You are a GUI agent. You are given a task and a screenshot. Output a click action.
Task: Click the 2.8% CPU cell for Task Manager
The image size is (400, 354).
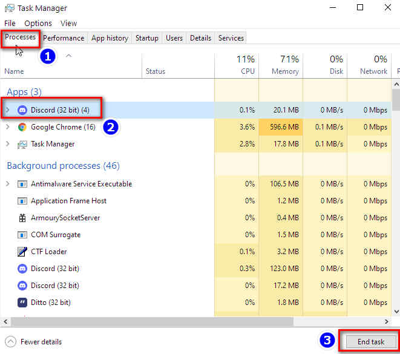pyautogui.click(x=237, y=144)
